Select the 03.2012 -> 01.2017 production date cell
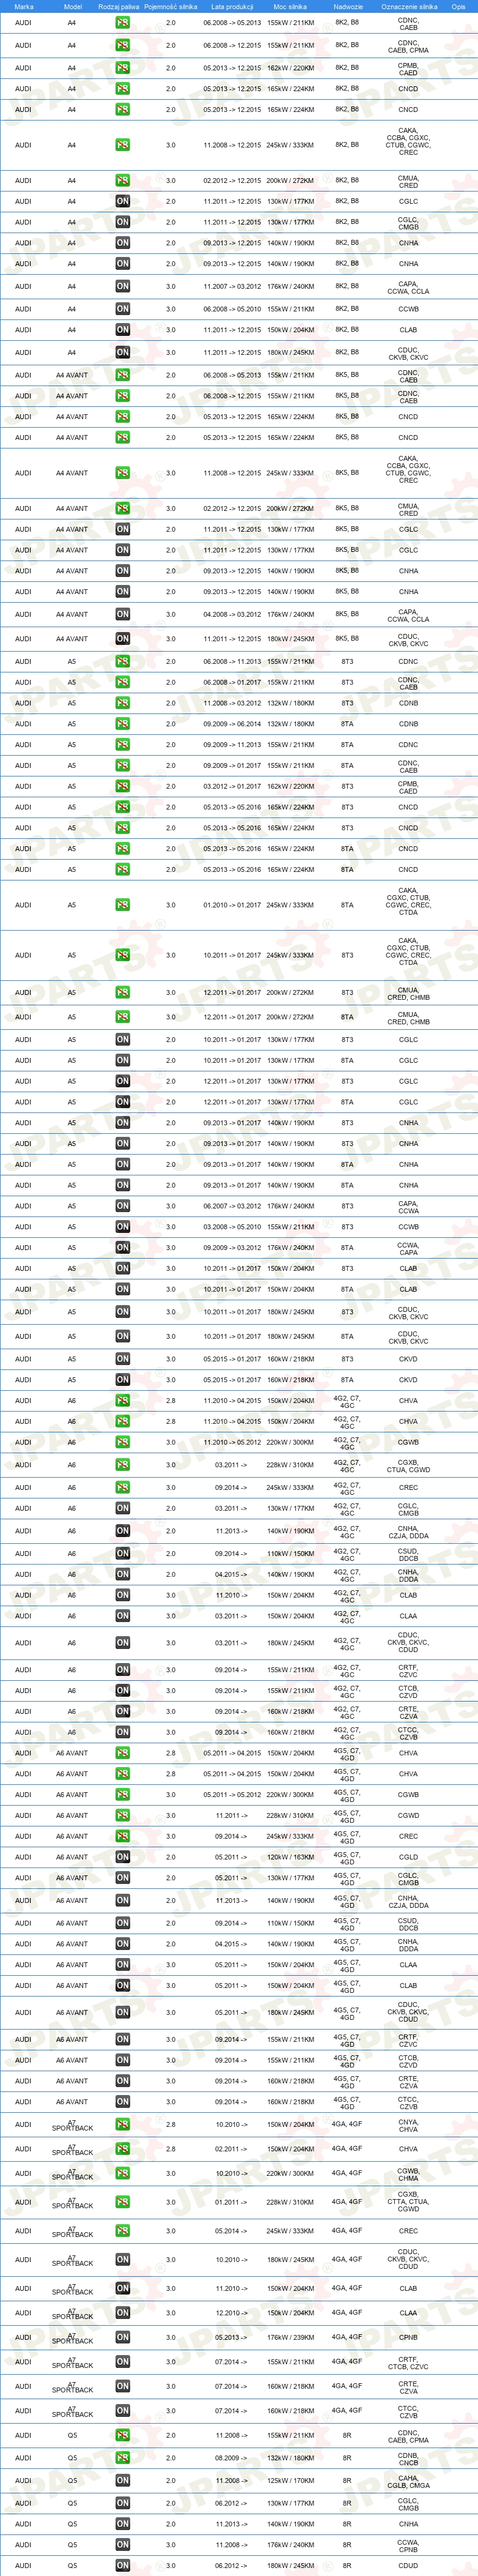 [x=232, y=786]
